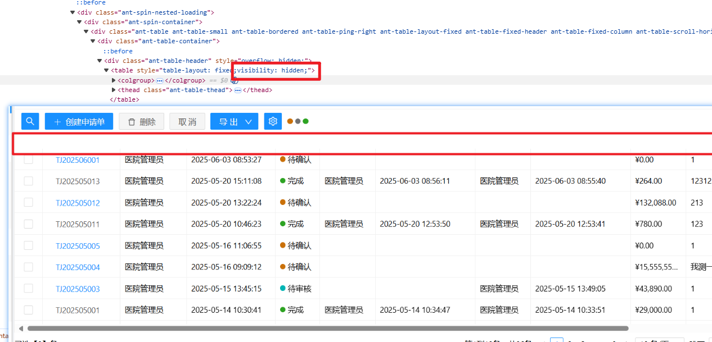Expand the colgroup element triangle
Viewport: 712px width, 342px height.
(114, 80)
